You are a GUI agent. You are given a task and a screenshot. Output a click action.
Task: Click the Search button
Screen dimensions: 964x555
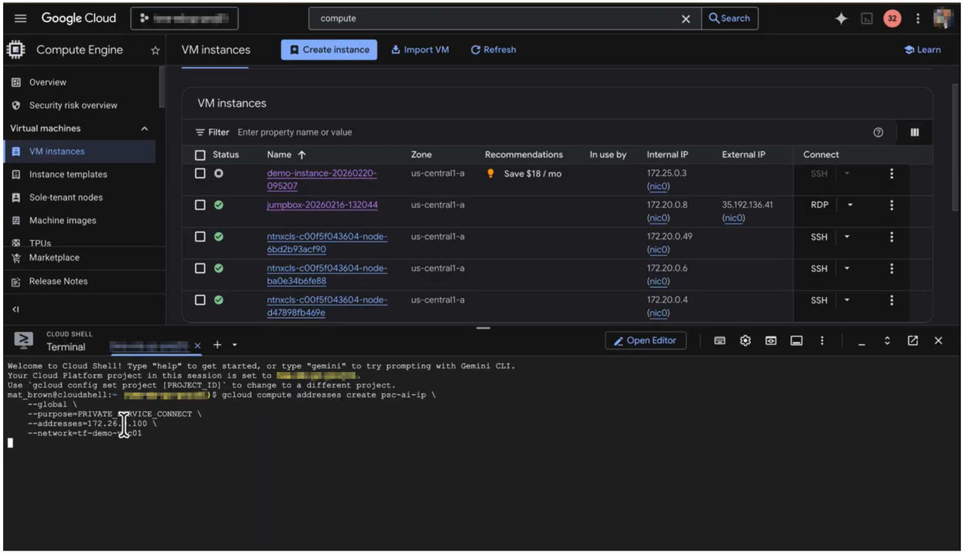(x=729, y=19)
